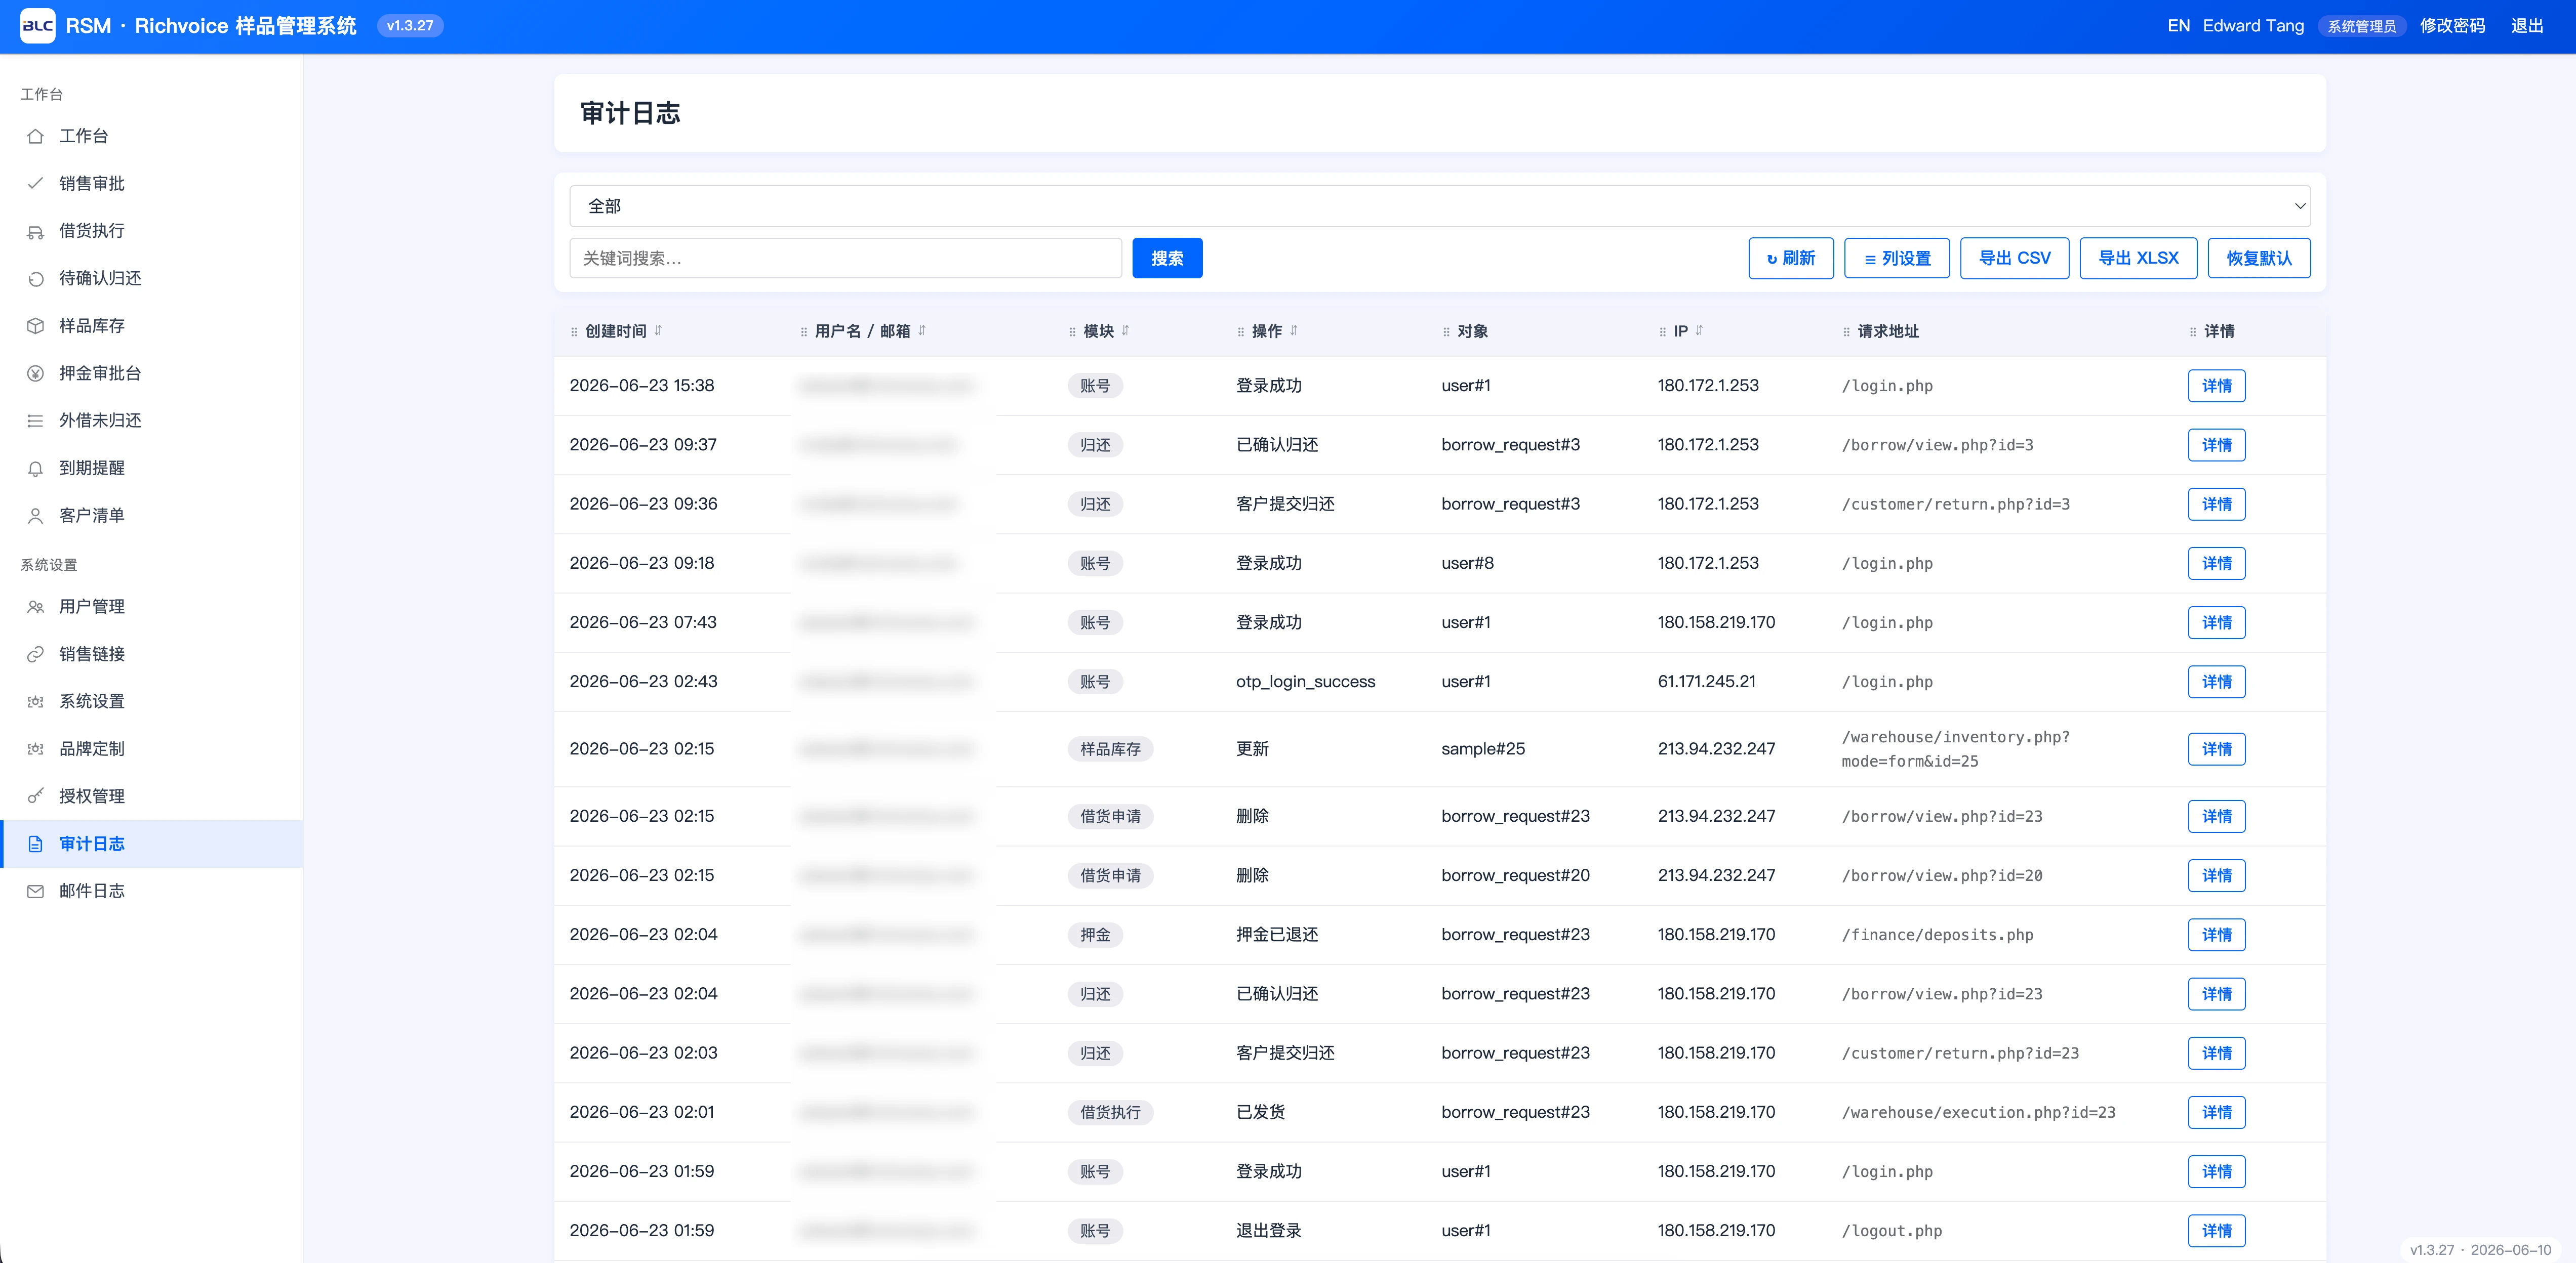Refresh the log with 刷新 button
This screenshot has width=2576, height=1263.
click(x=1791, y=258)
